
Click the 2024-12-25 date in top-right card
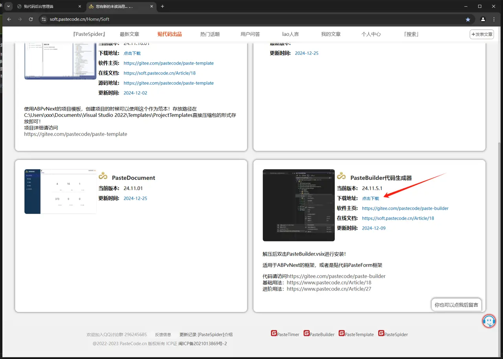[x=307, y=53]
